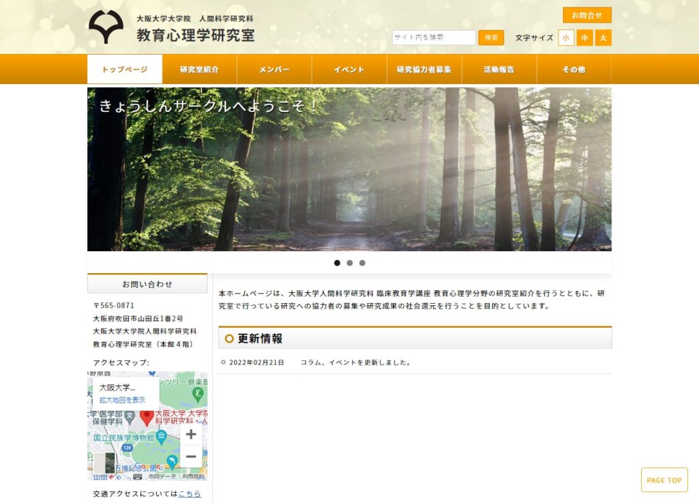Switch to the second slideshow dot
The height and width of the screenshot is (503, 699).
pos(349,263)
